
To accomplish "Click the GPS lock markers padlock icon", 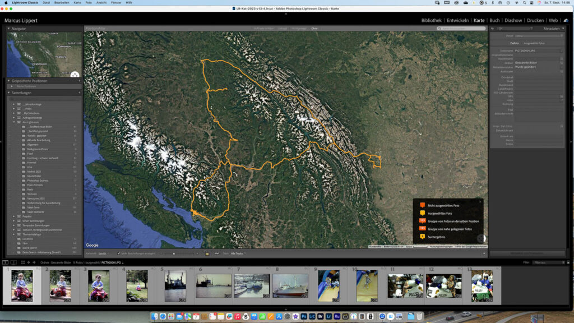I will click(206, 253).
